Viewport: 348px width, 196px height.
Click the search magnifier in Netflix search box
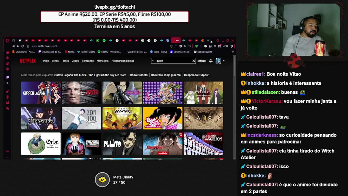pos(153,61)
